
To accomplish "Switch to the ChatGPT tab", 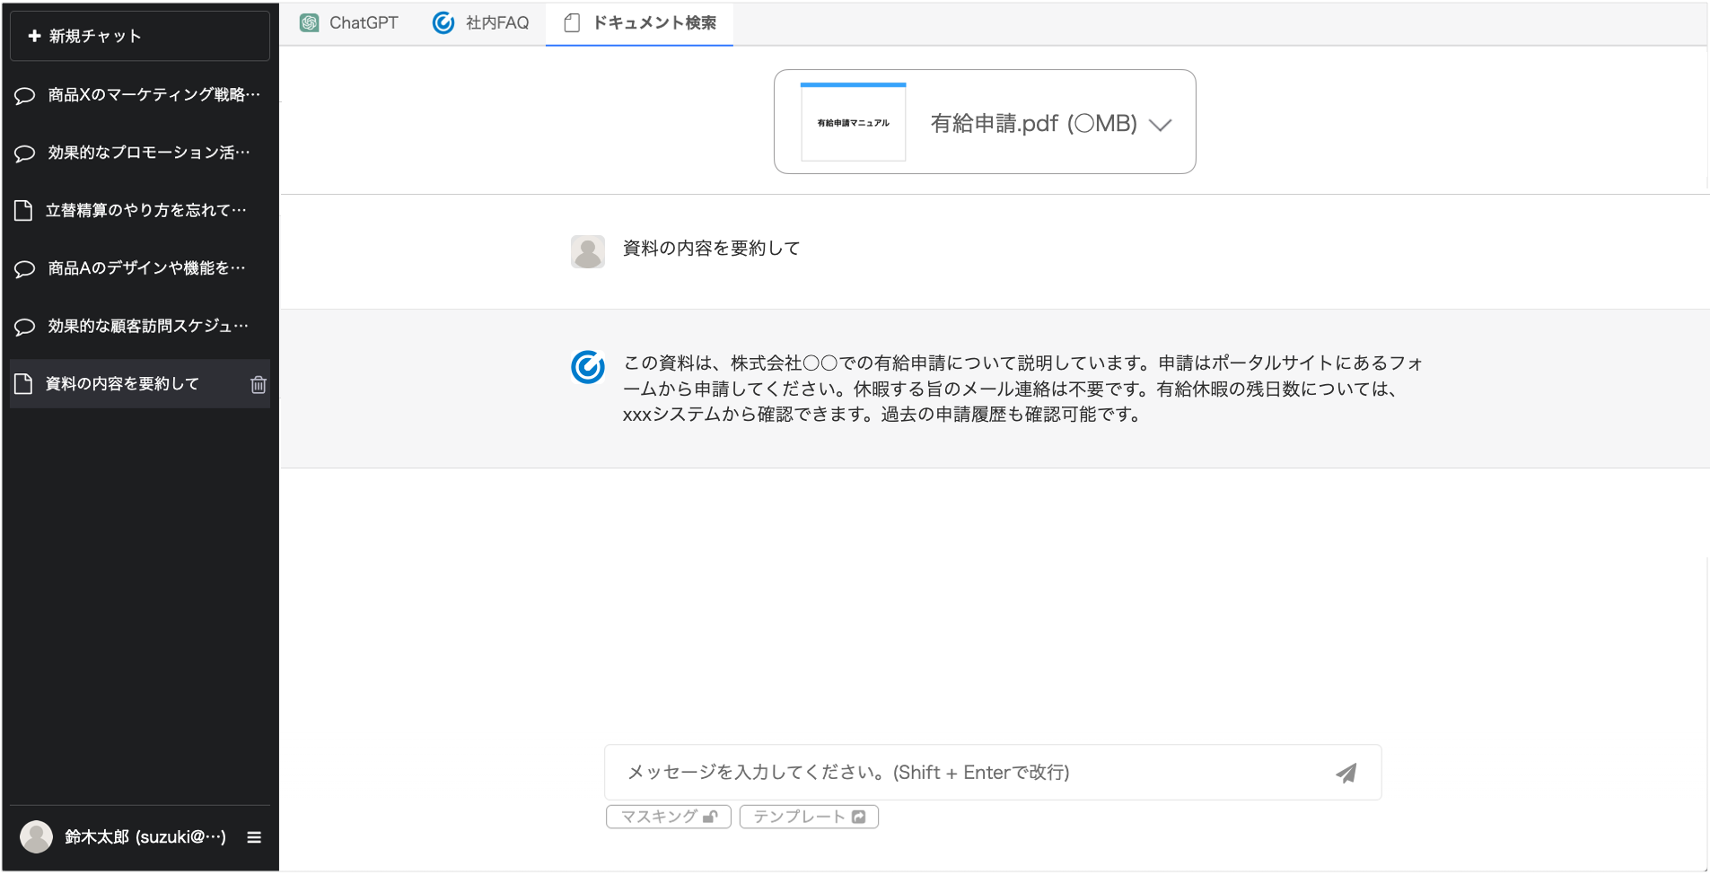I will point(349,23).
